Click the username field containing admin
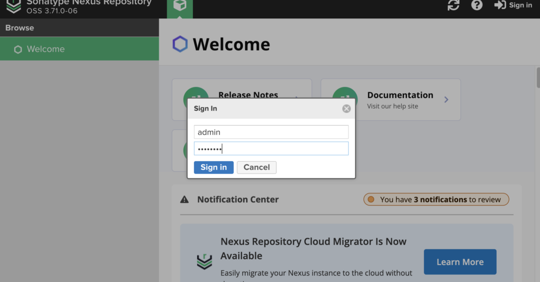Image resolution: width=540 pixels, height=282 pixels. (271, 132)
